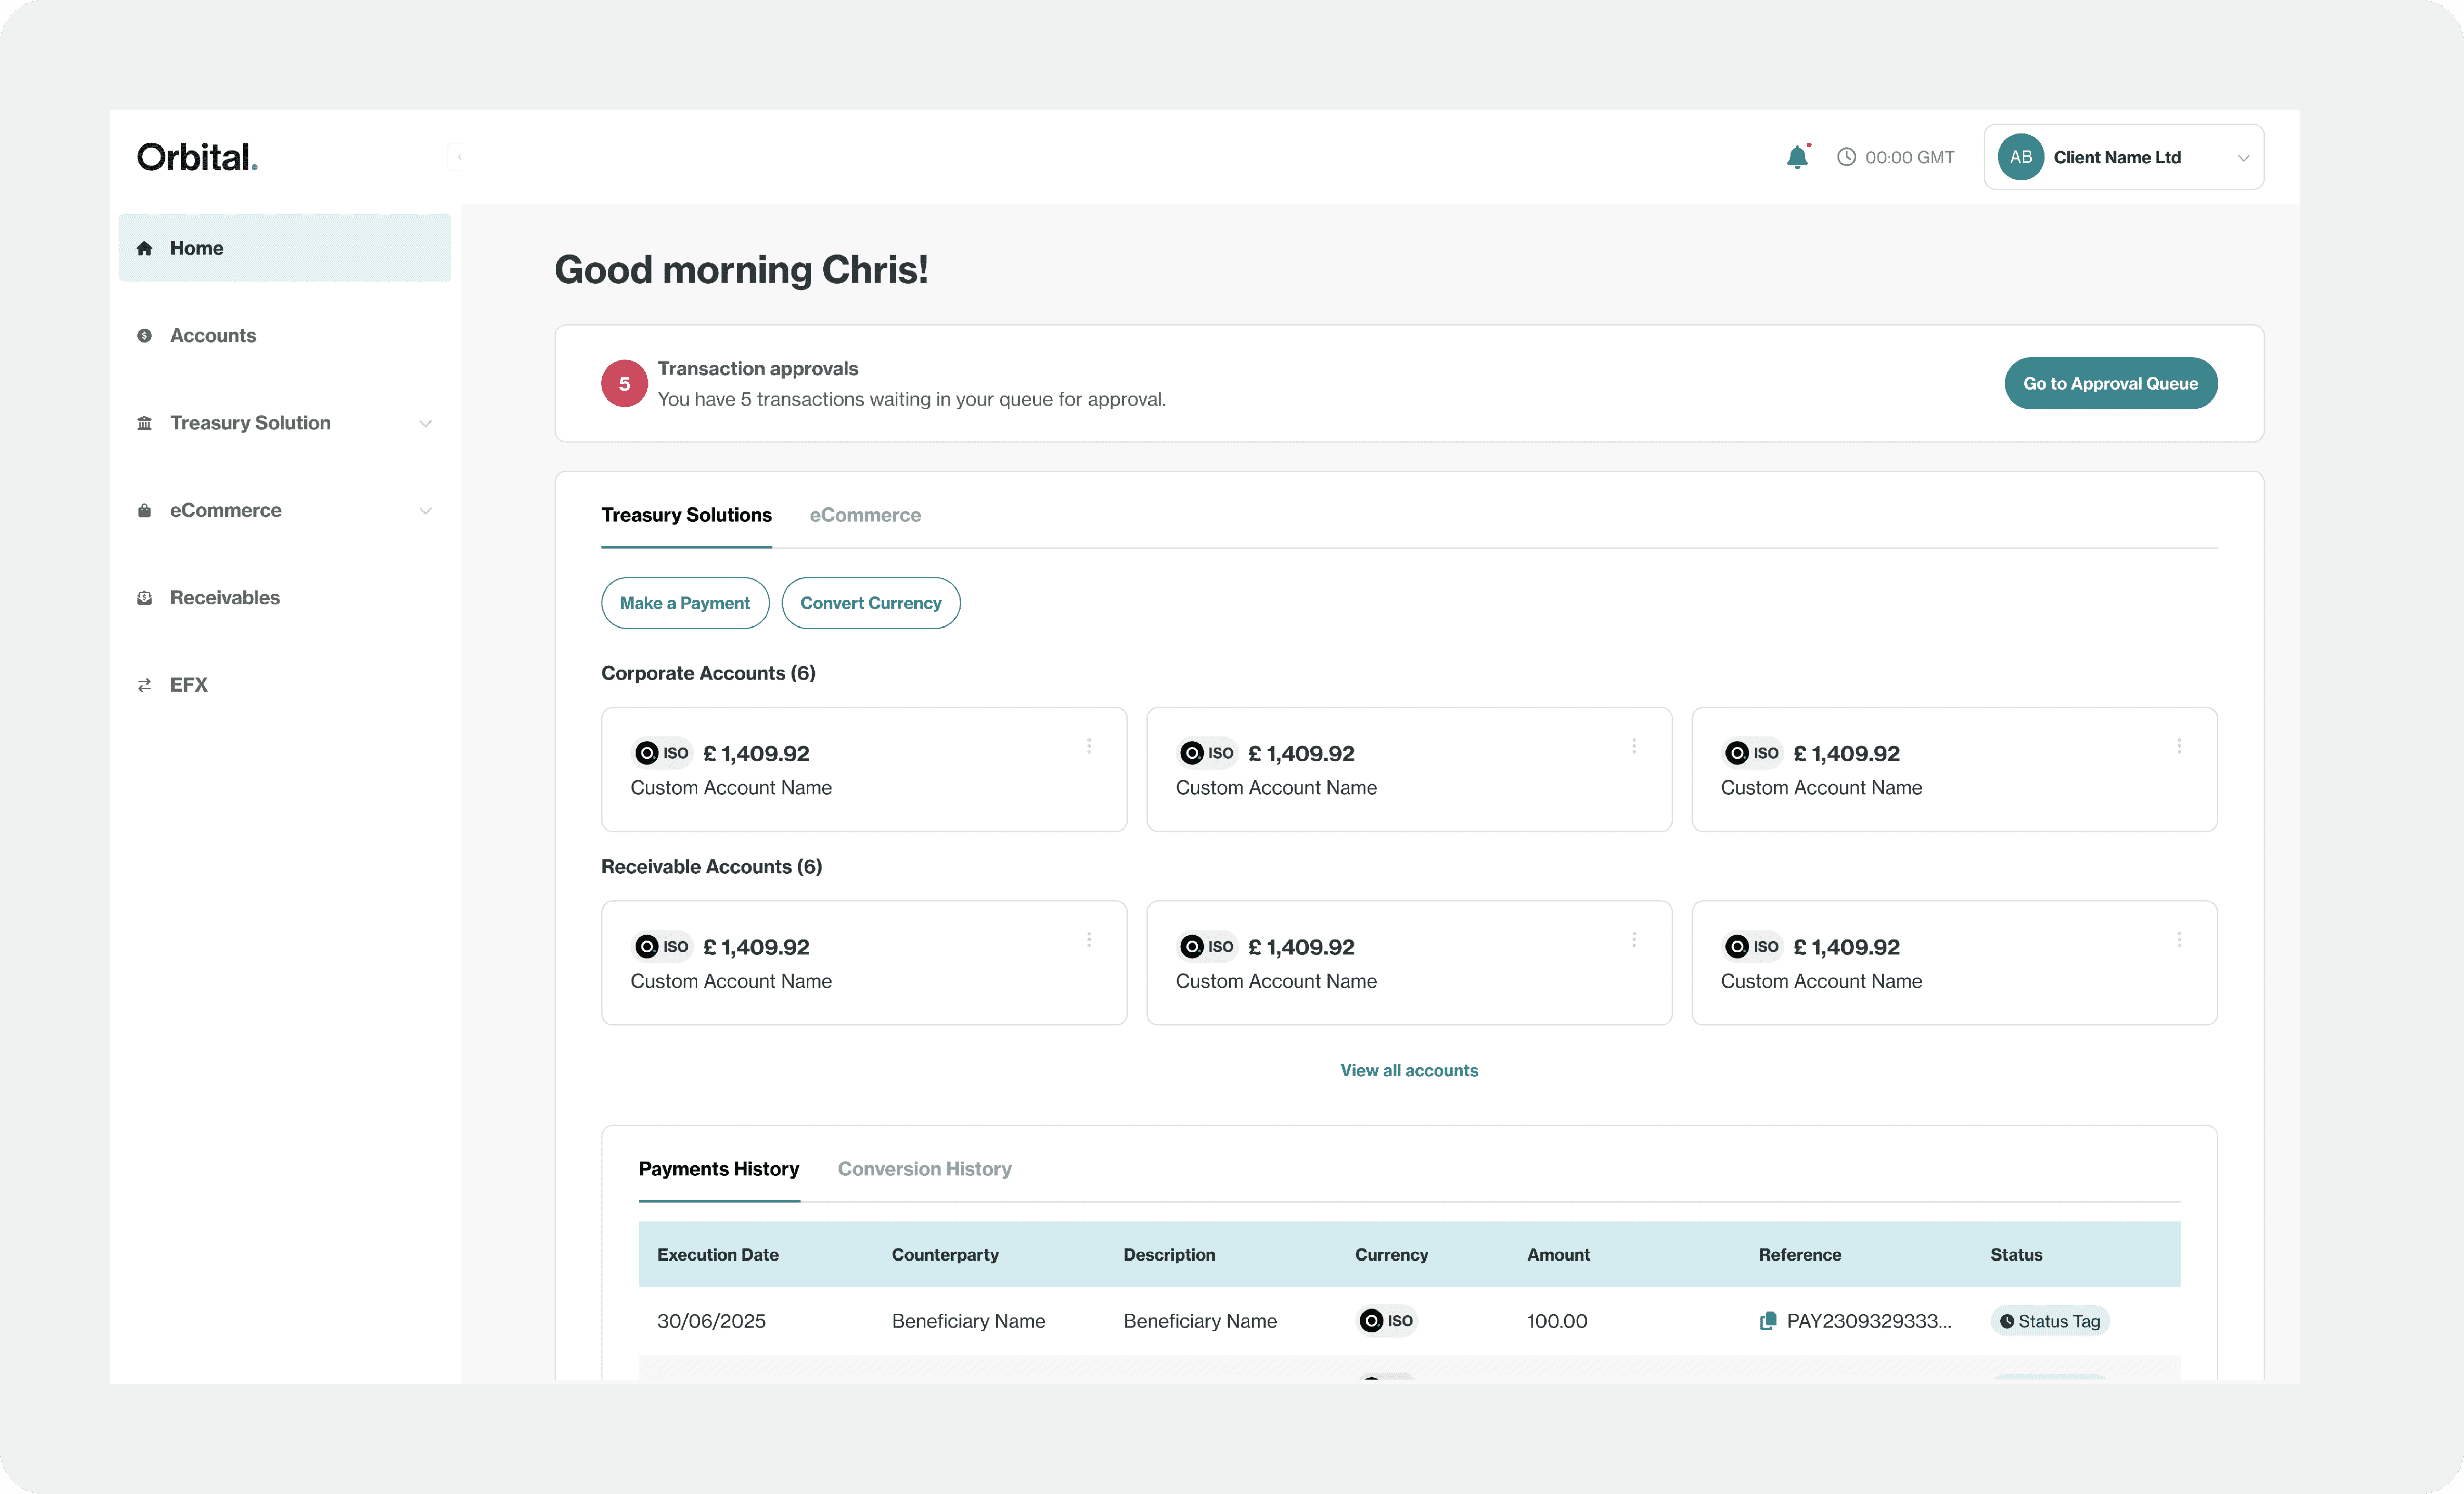The height and width of the screenshot is (1494, 2464).
Task: Switch to the Conversion History tab
Action: pyautogui.click(x=924, y=1169)
